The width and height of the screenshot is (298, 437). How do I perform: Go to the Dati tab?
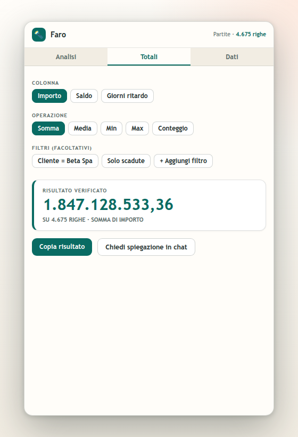point(232,57)
